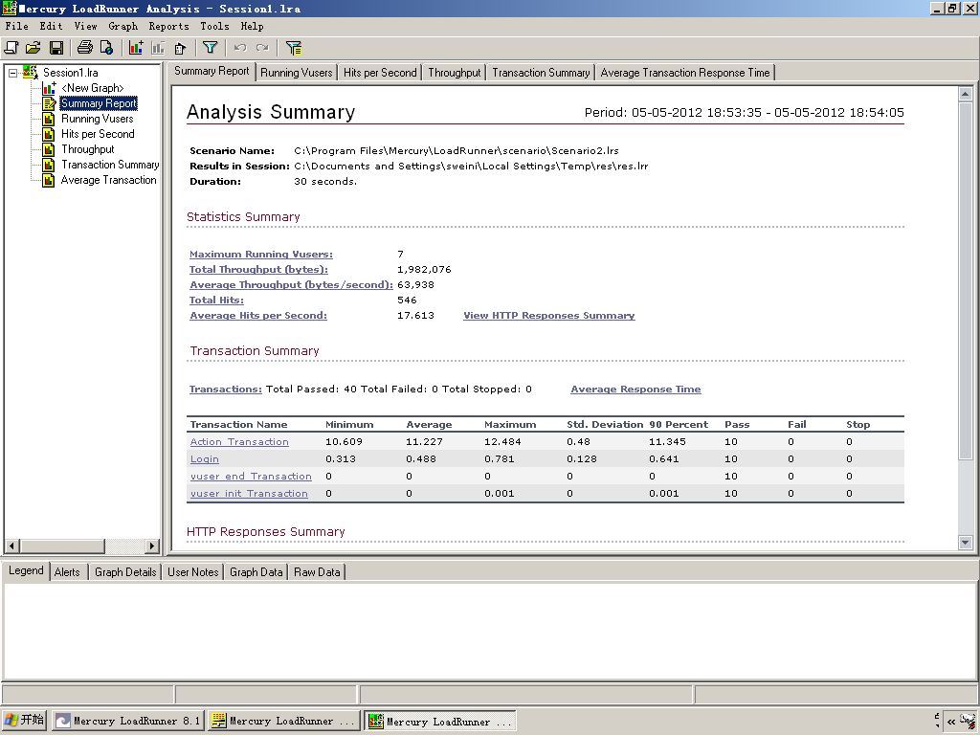The image size is (980, 735).
Task: Open the Edit menu
Action: pos(52,26)
